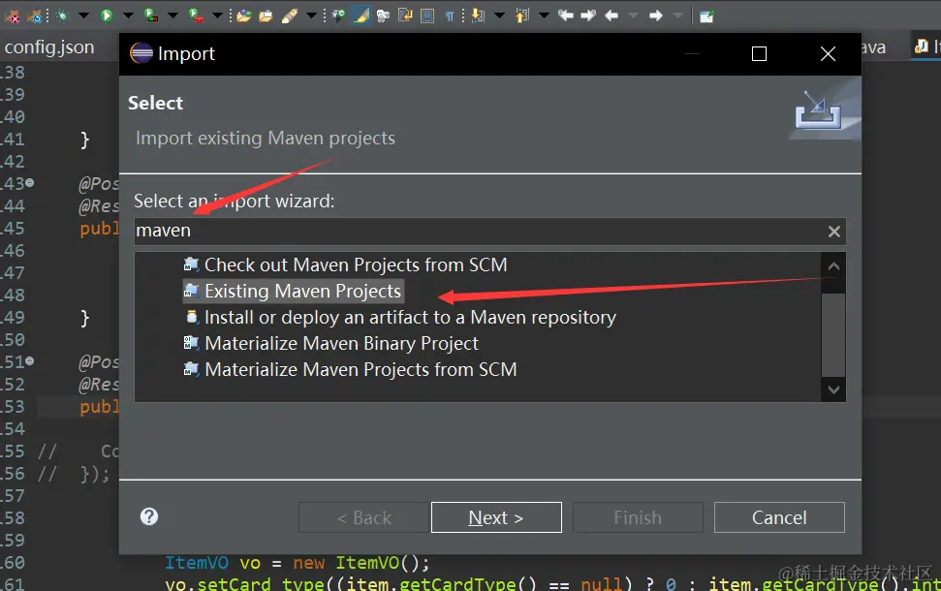Click the Pin Editor icon

point(706,16)
